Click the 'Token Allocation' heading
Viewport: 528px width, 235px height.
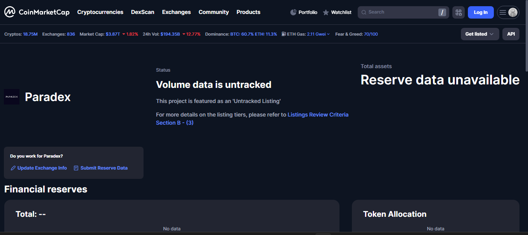(x=395, y=214)
